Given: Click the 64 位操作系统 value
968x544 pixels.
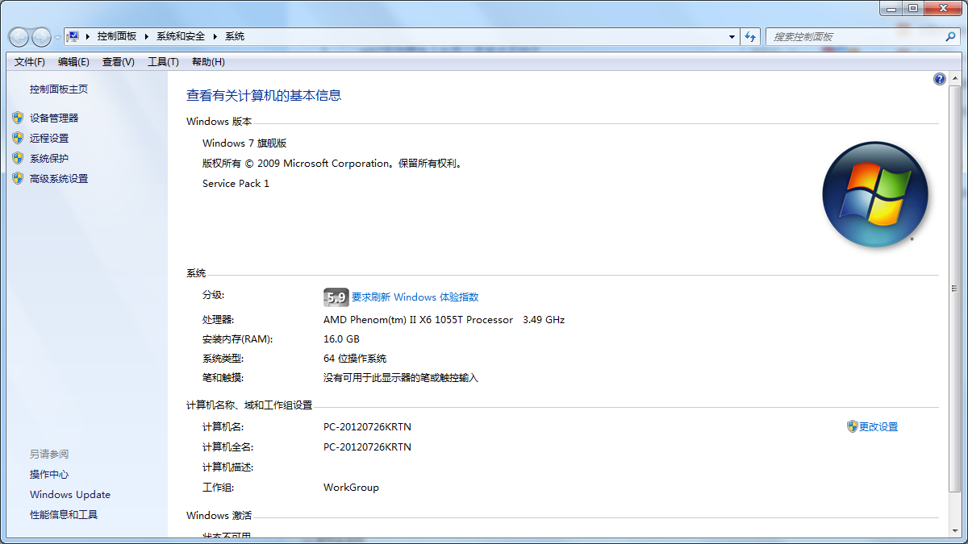Looking at the screenshot, I should point(355,359).
